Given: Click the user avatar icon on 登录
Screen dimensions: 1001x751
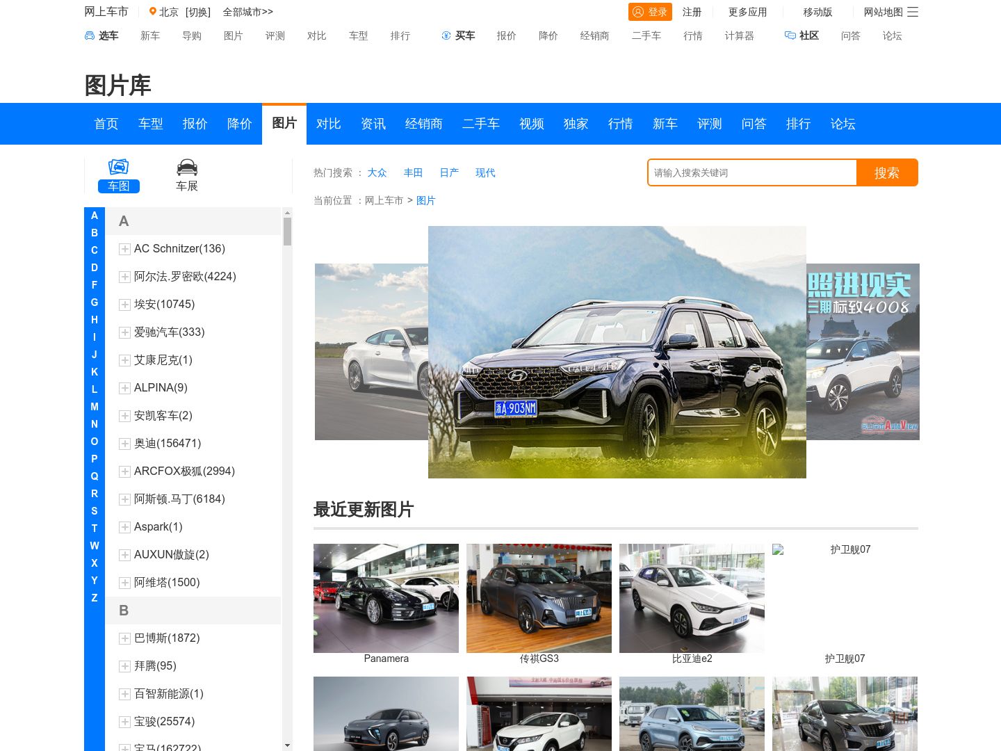Looking at the screenshot, I should pyautogui.click(x=638, y=12).
